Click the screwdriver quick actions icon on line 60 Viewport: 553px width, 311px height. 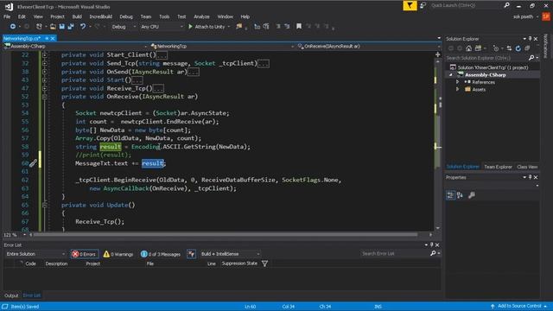pyautogui.click(x=33, y=163)
